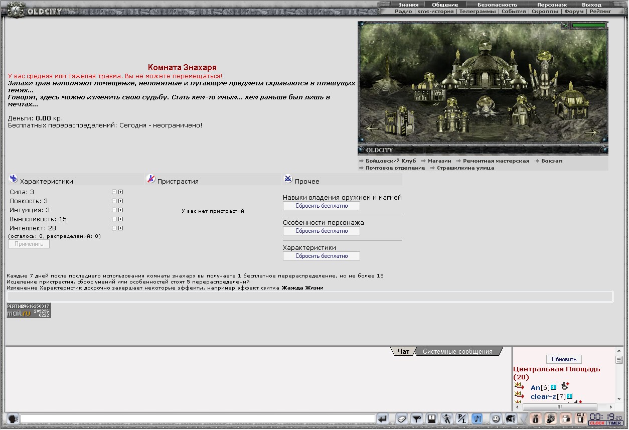Click Обновить button in player list
This screenshot has width=629, height=430.
tap(564, 359)
